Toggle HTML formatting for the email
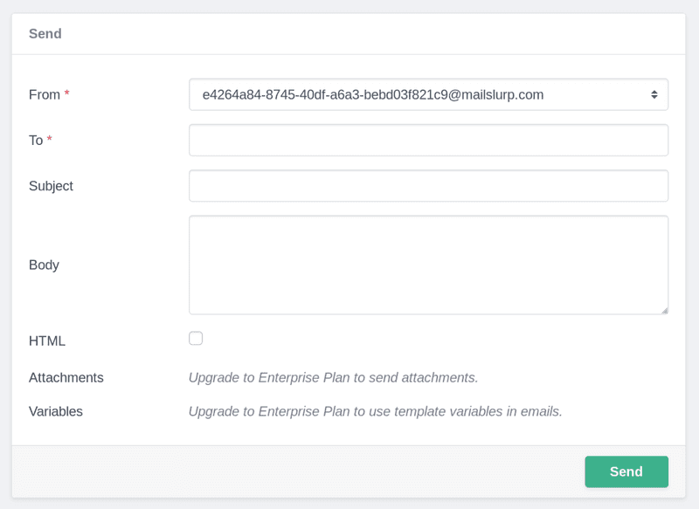 pyautogui.click(x=196, y=338)
